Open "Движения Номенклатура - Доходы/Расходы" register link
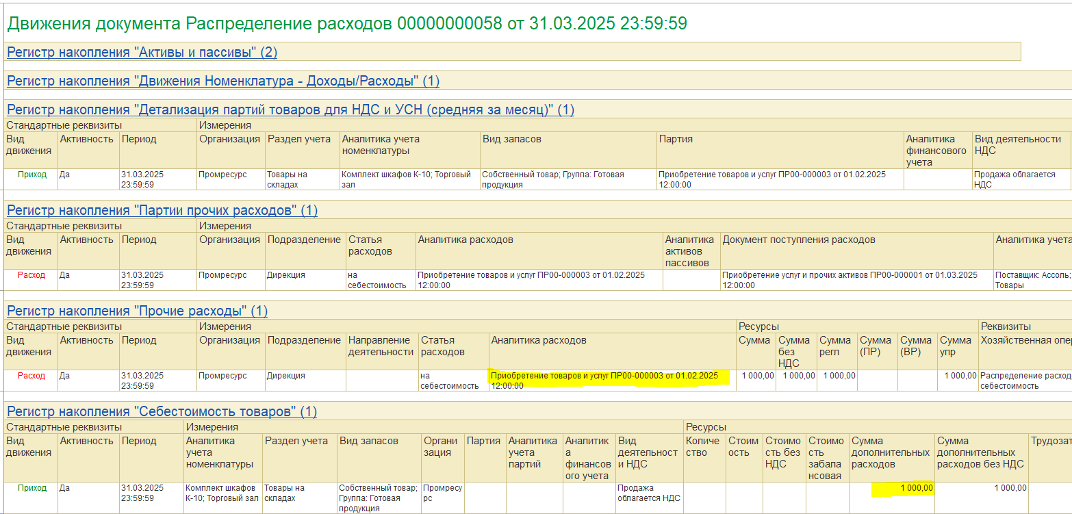Image resolution: width=1072 pixels, height=514 pixels. [222, 81]
